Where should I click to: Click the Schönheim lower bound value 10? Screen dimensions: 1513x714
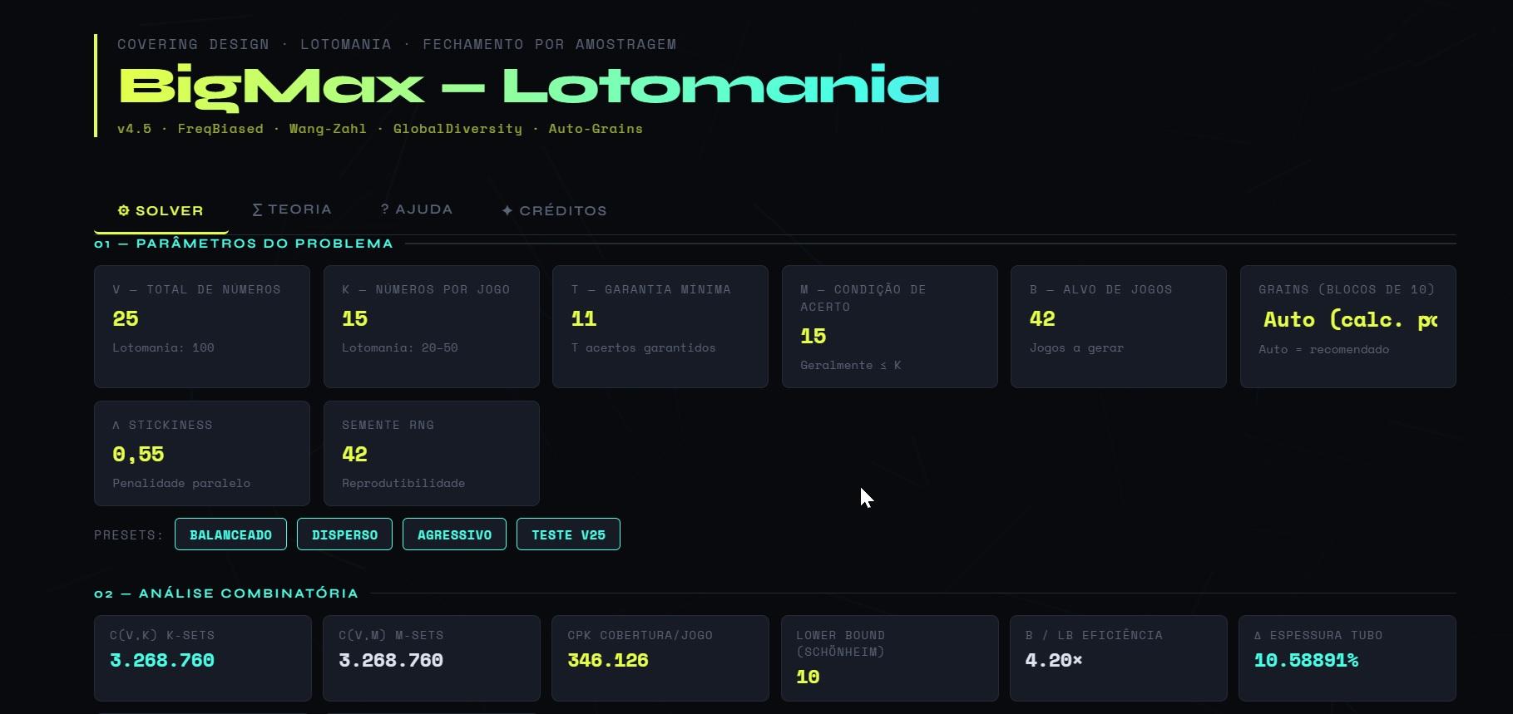(x=808, y=677)
